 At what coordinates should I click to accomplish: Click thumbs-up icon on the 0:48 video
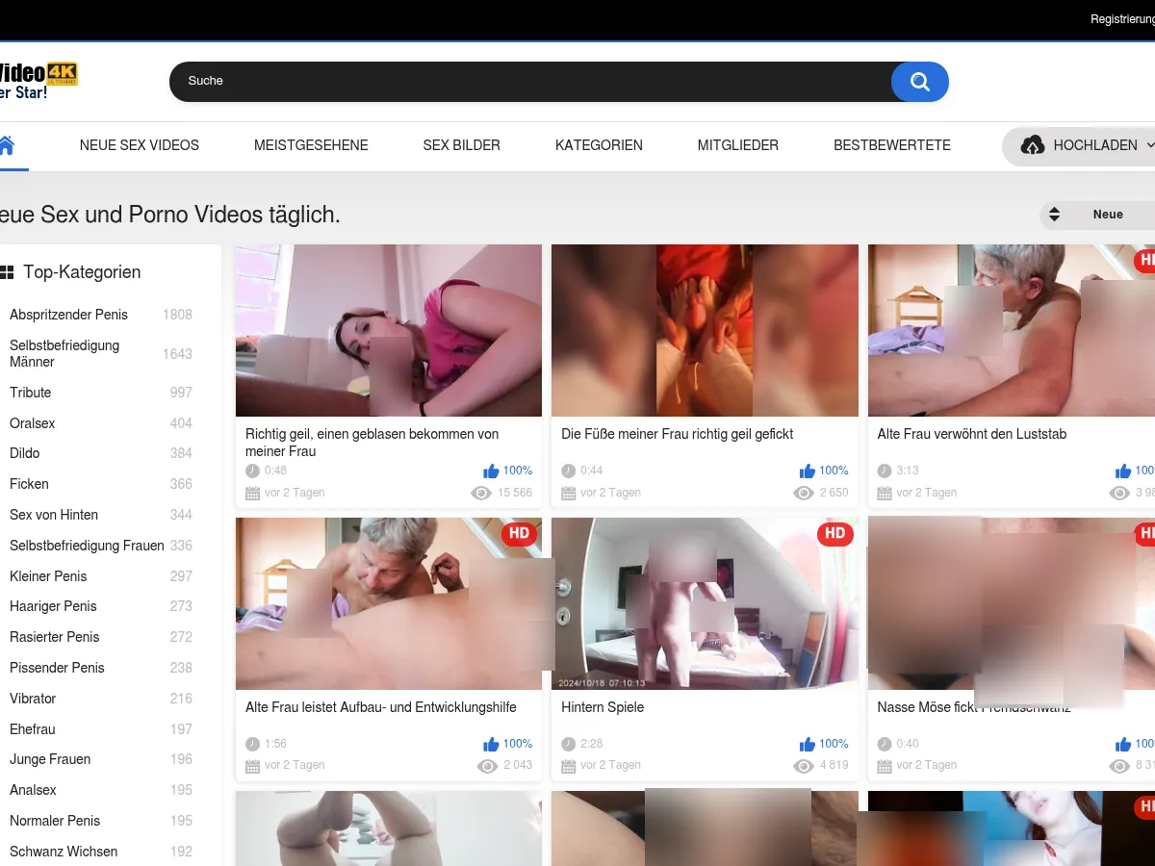coord(491,471)
